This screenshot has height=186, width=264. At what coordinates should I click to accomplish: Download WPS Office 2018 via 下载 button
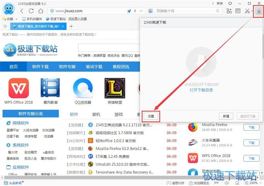[x=251, y=158]
